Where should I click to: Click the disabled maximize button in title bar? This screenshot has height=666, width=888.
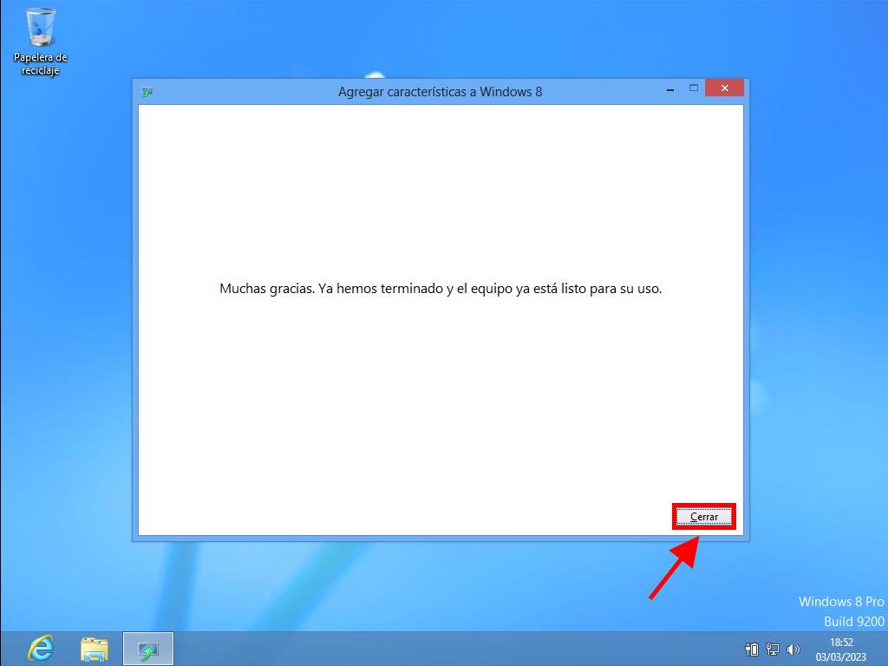(693, 88)
